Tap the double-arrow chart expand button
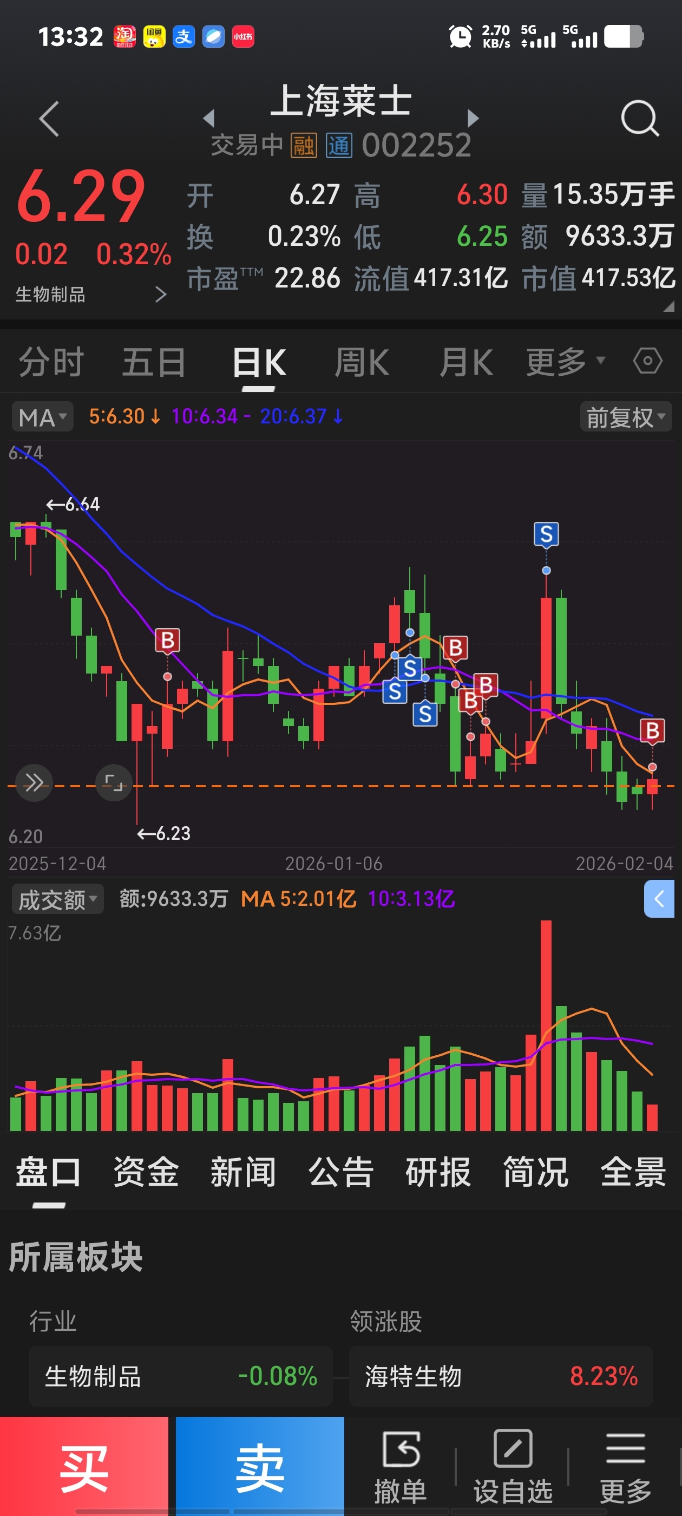Screen dimensions: 682x1516 [34, 783]
